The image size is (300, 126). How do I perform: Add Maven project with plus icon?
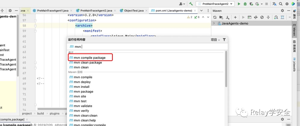(x=235, y=17)
